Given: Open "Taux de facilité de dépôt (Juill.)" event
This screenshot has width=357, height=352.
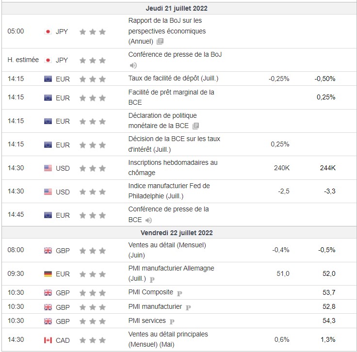Looking at the screenshot, I should pos(174,79).
